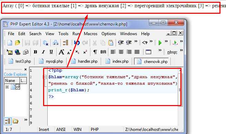The width and height of the screenshot is (226, 134).
Task: Open the Edit menu
Action: click(22, 34)
